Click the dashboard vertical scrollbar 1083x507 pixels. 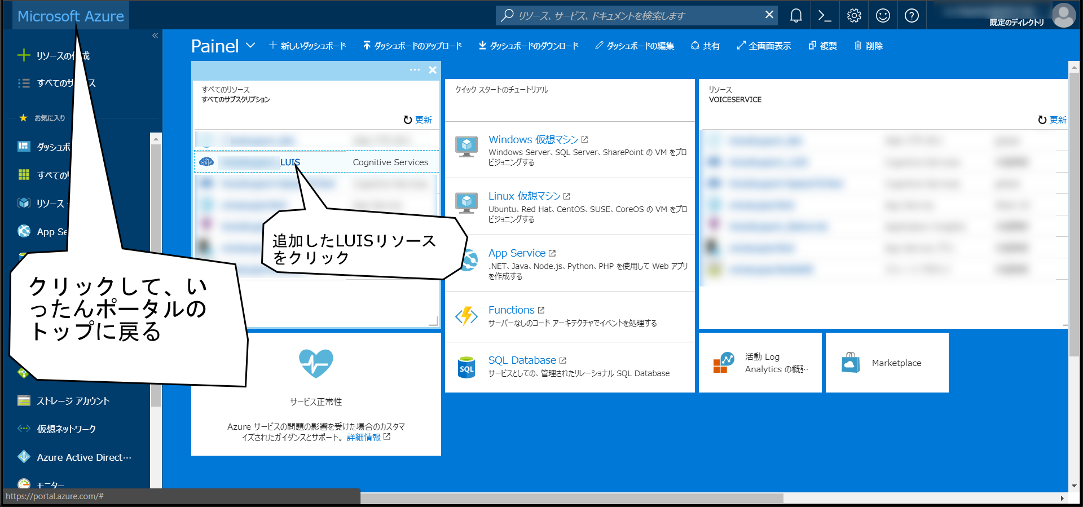pyautogui.click(x=1074, y=214)
